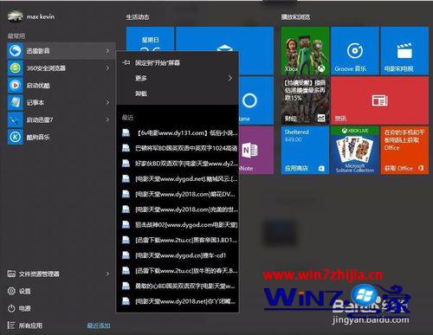Expand 文件资源管理器 submenu arrow

point(107,274)
